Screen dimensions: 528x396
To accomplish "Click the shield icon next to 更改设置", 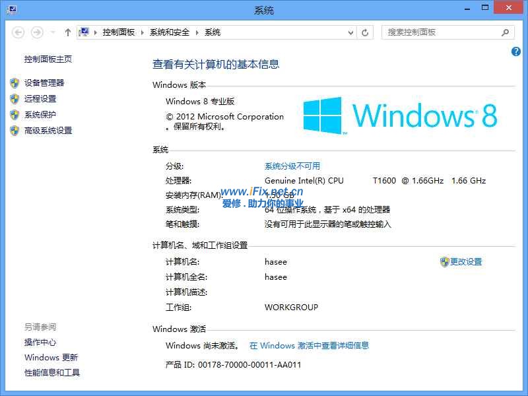I will coord(444,262).
